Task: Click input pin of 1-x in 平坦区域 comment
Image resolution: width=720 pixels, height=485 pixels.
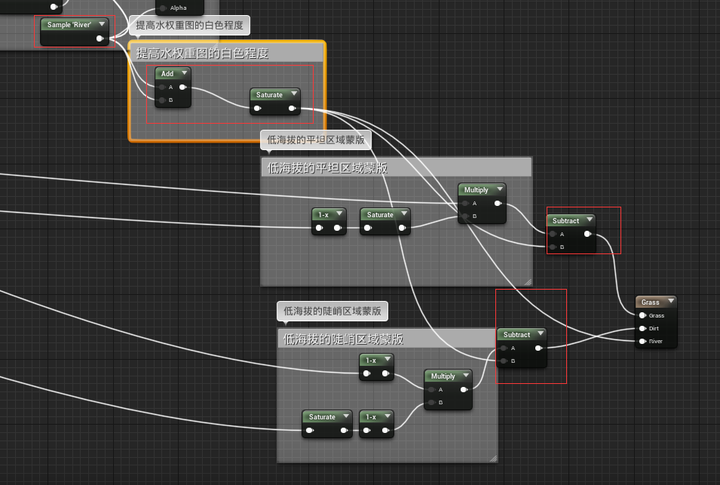Action: pos(319,229)
